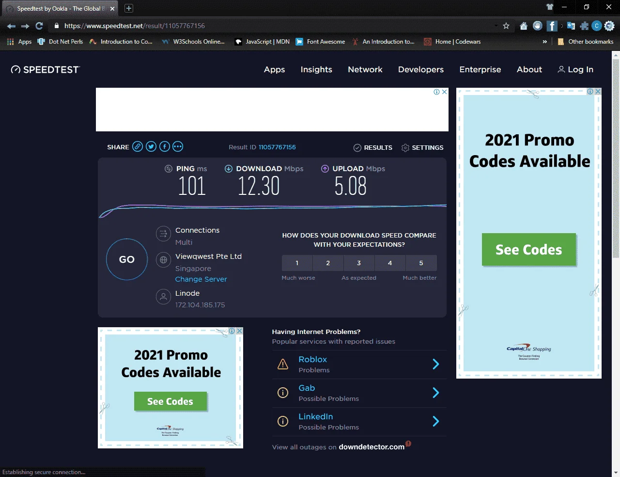Open the Other bookmarks folder

pyautogui.click(x=586, y=42)
